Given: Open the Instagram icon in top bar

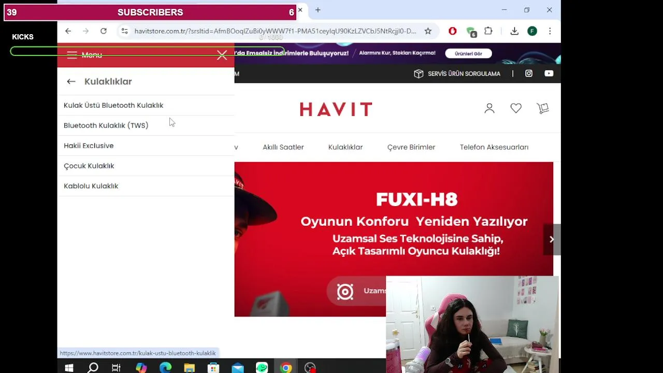Looking at the screenshot, I should 529,74.
